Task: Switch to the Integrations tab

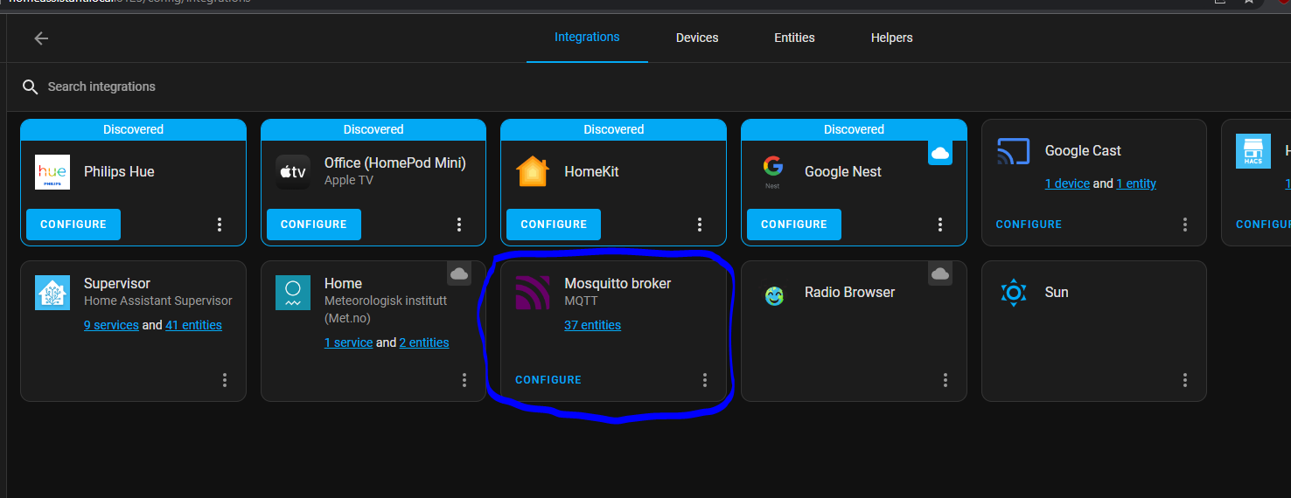Action: point(587,38)
